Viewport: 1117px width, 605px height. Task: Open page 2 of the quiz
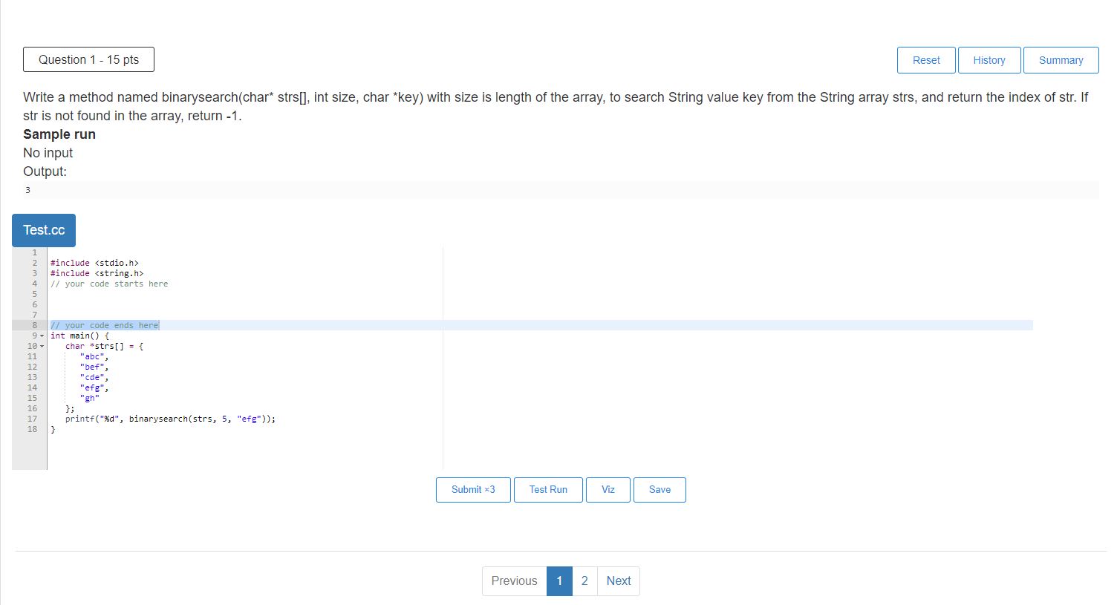click(x=584, y=581)
